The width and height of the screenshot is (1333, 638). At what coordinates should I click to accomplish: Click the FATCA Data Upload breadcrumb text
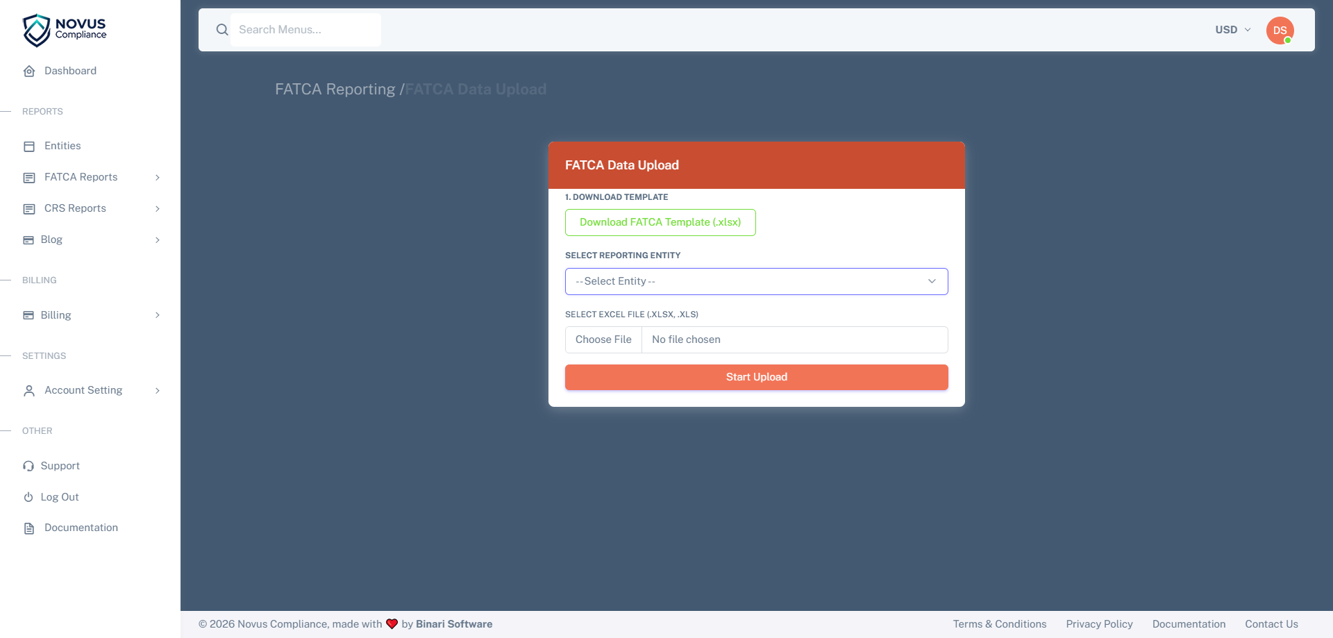[476, 90]
